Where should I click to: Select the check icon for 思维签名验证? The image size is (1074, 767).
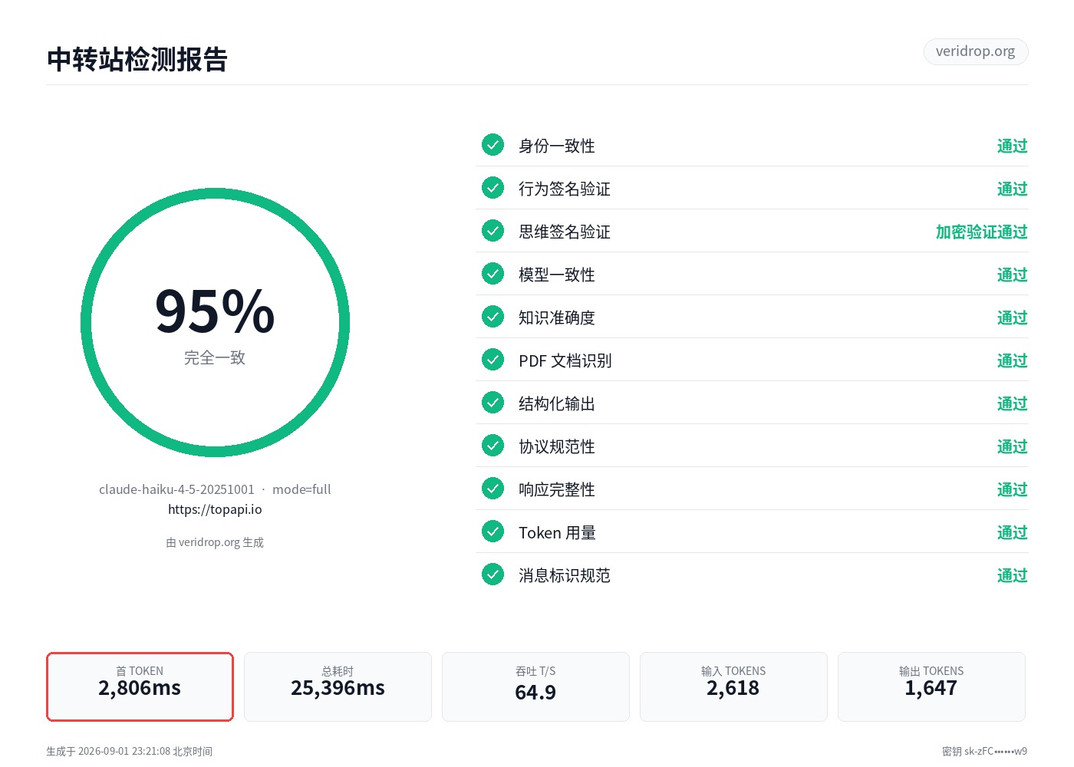(x=493, y=231)
